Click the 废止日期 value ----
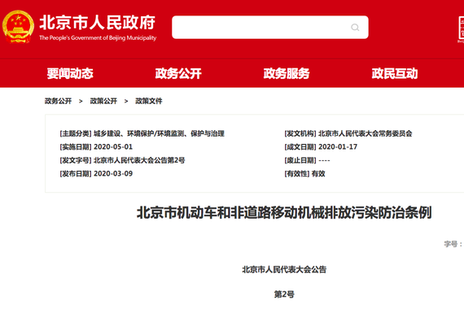This screenshot has height=309, width=464. (x=324, y=160)
